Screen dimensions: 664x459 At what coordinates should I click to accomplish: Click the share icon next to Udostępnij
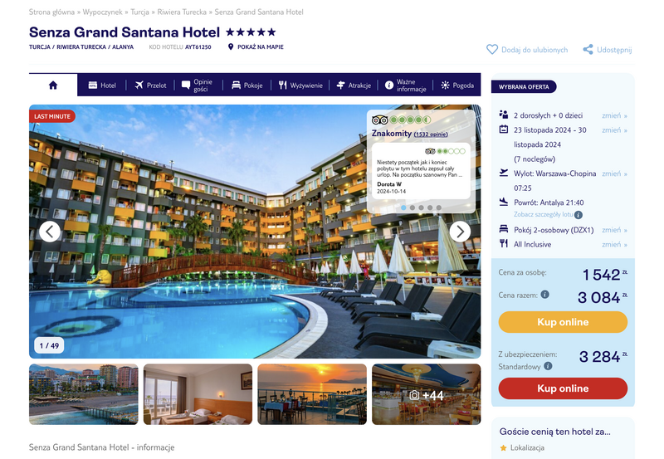coord(588,50)
